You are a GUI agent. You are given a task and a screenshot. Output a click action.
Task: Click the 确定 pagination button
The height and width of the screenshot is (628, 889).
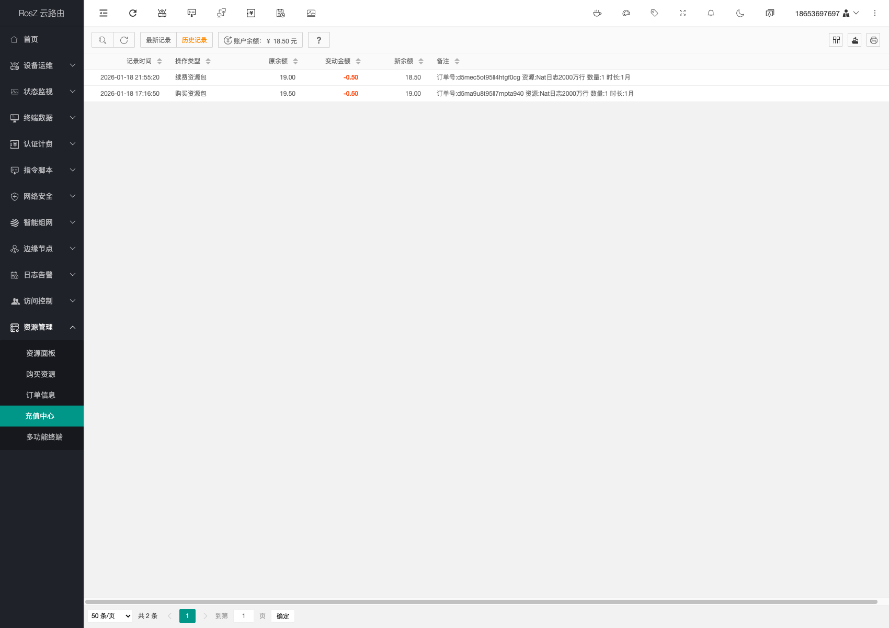(282, 616)
